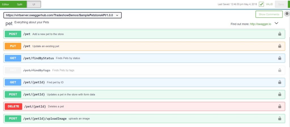Collapse the pet section with chevron
The width and height of the screenshot is (290, 127).
click(276, 23)
